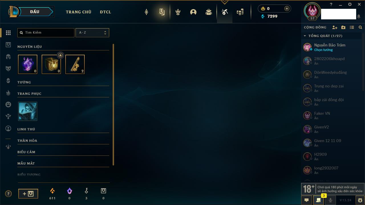Open the notifications bell icon
Image resolution: width=365 pixels, height=205 pixels.
point(359,17)
